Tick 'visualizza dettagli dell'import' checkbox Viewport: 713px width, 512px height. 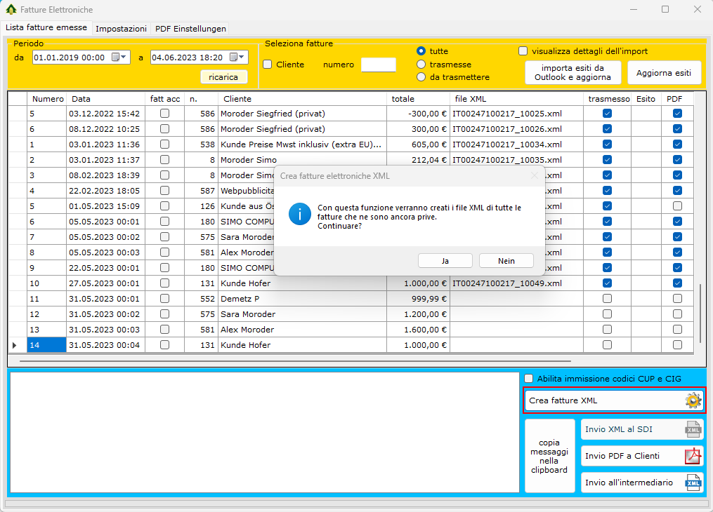pyautogui.click(x=523, y=51)
